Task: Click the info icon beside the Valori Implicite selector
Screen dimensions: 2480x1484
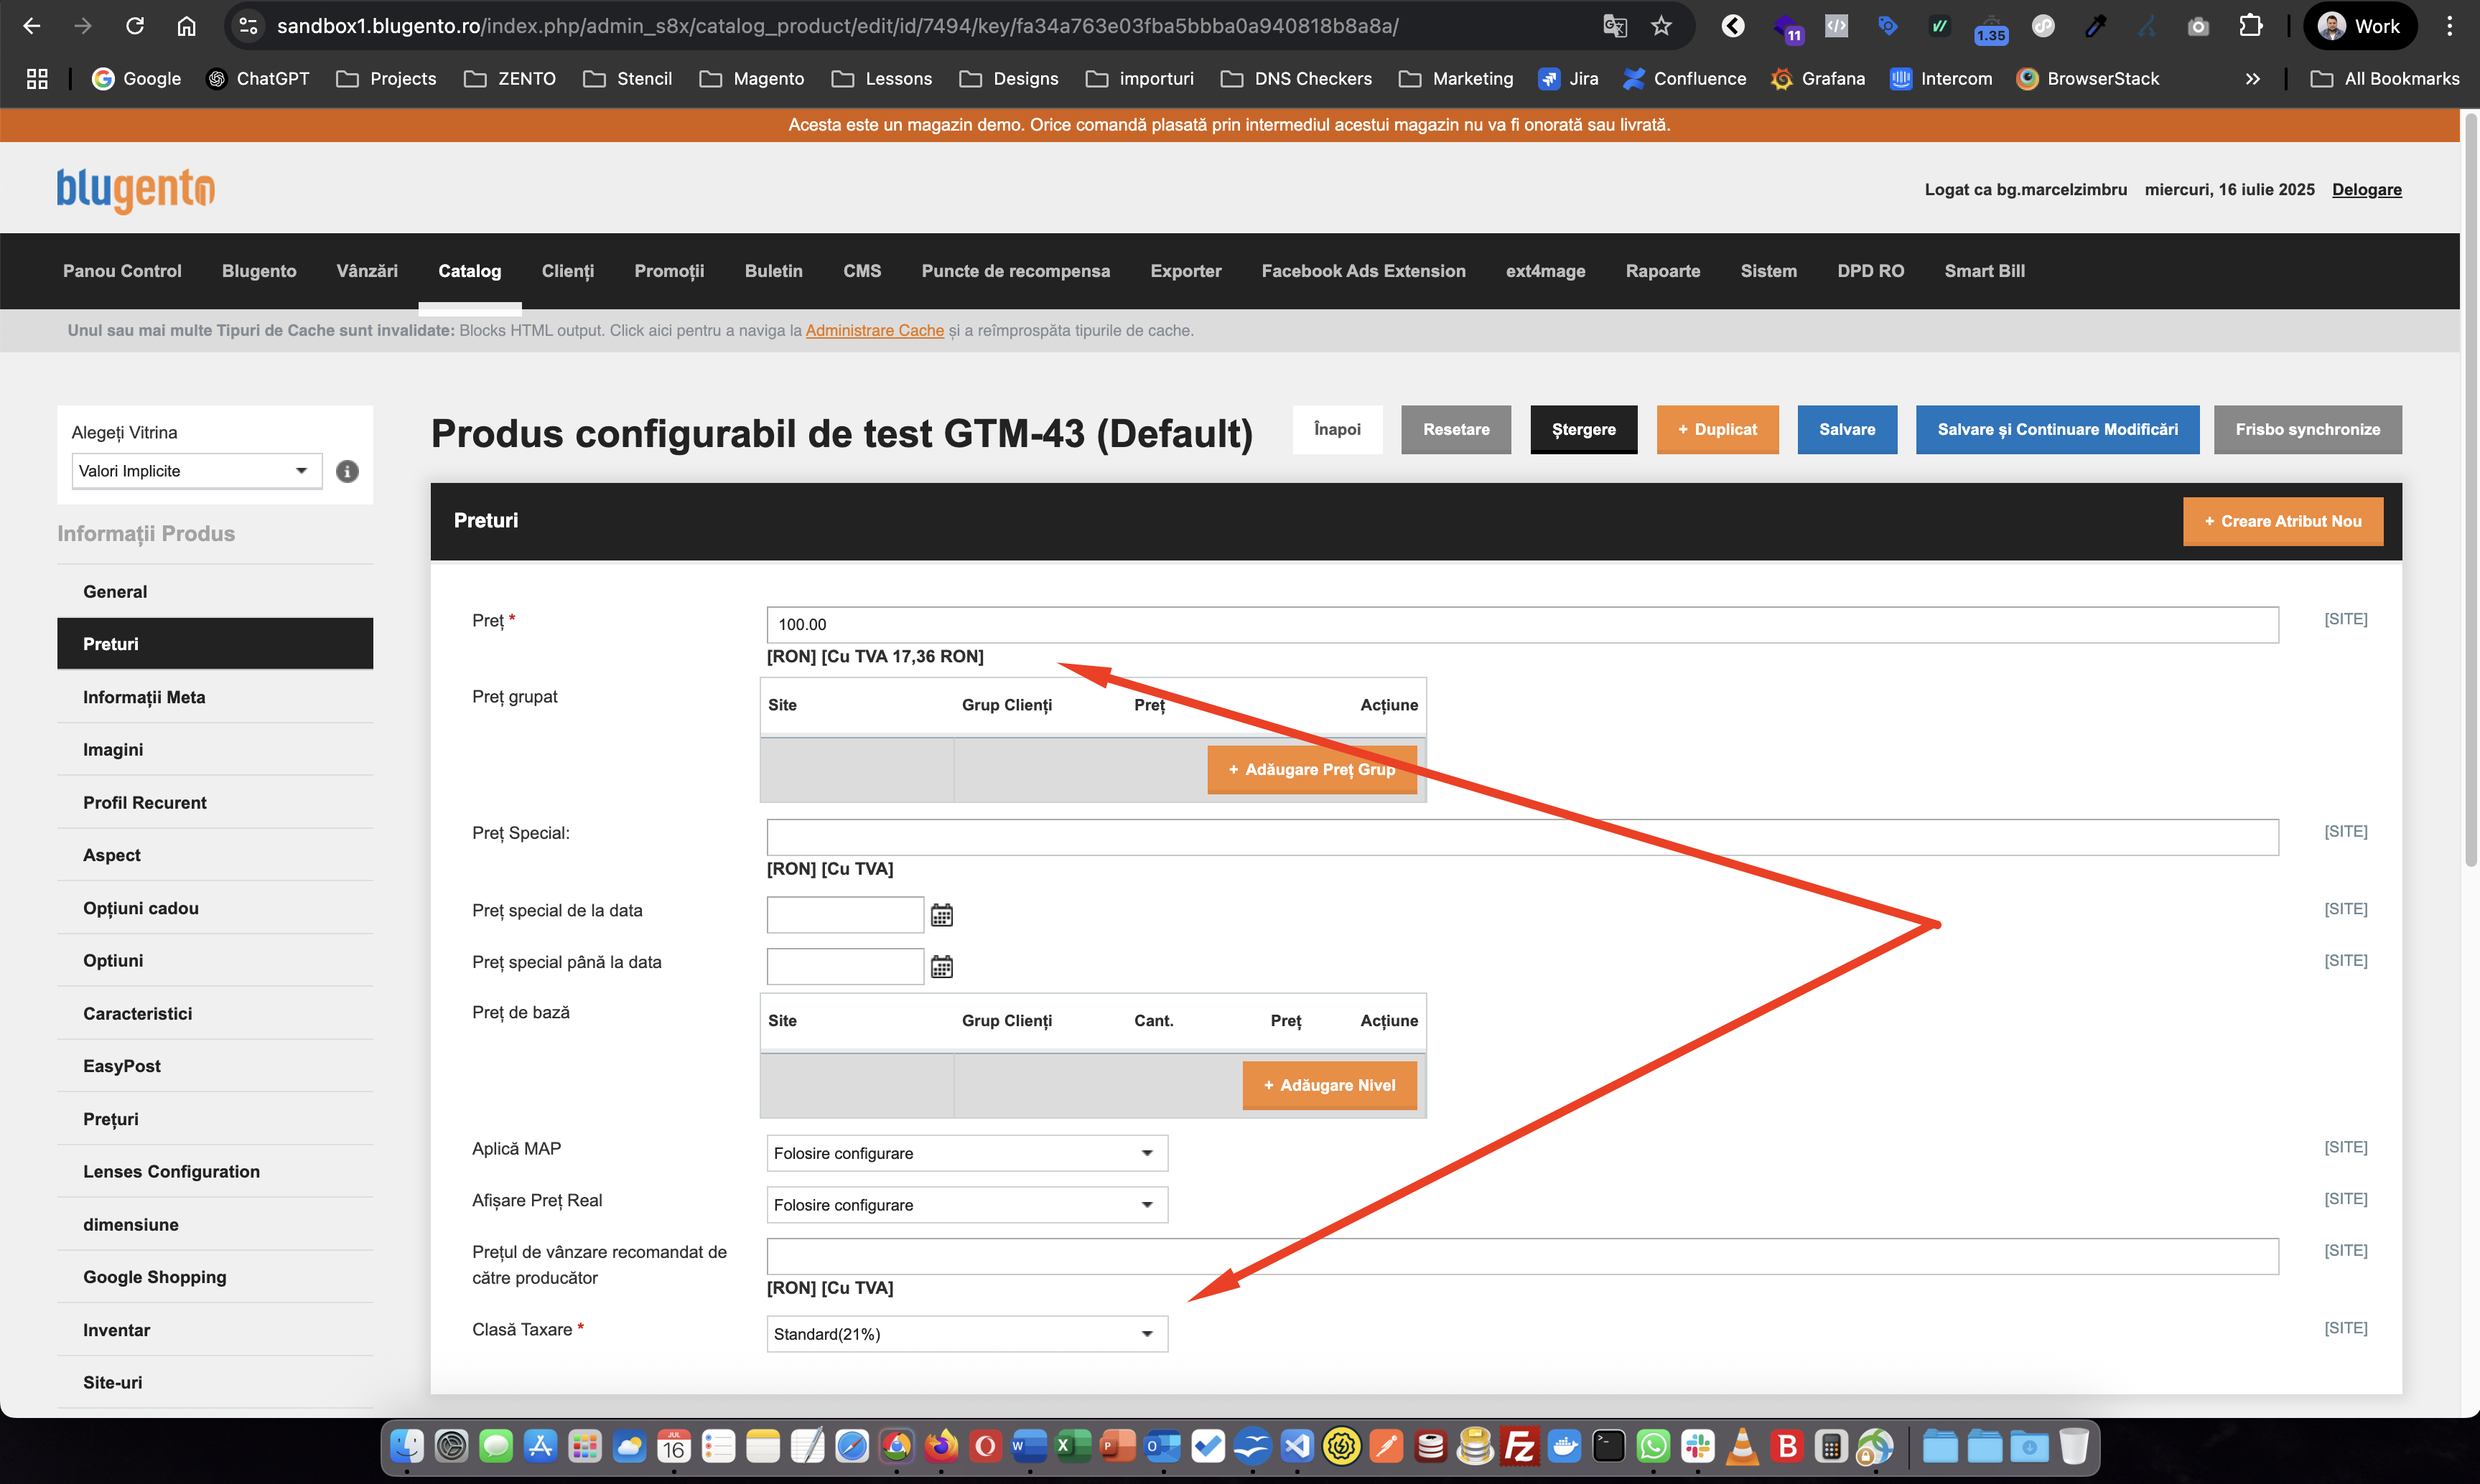Action: coord(347,471)
